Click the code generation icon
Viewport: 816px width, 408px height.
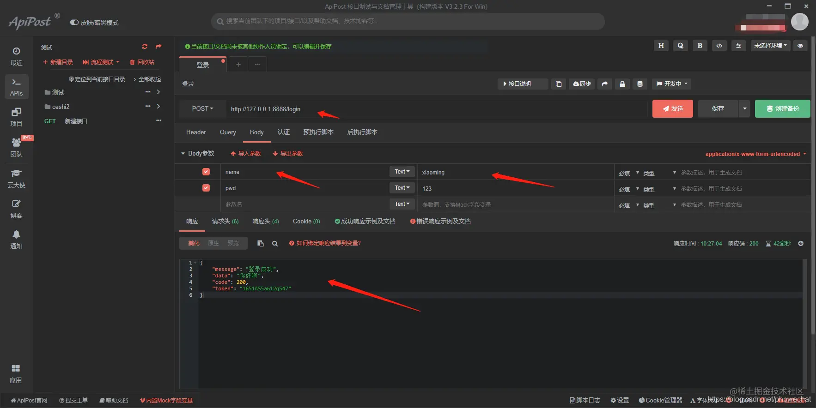point(719,46)
